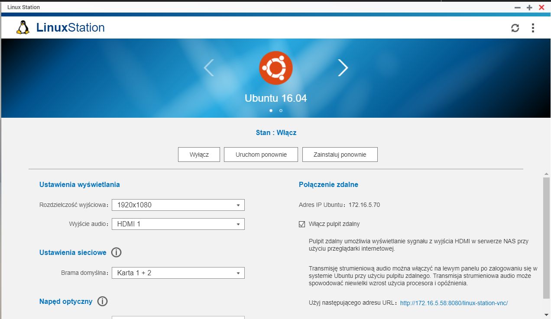This screenshot has width=551, height=319.
Task: Click the Zainstaluj ponownie button
Action: pos(340,155)
